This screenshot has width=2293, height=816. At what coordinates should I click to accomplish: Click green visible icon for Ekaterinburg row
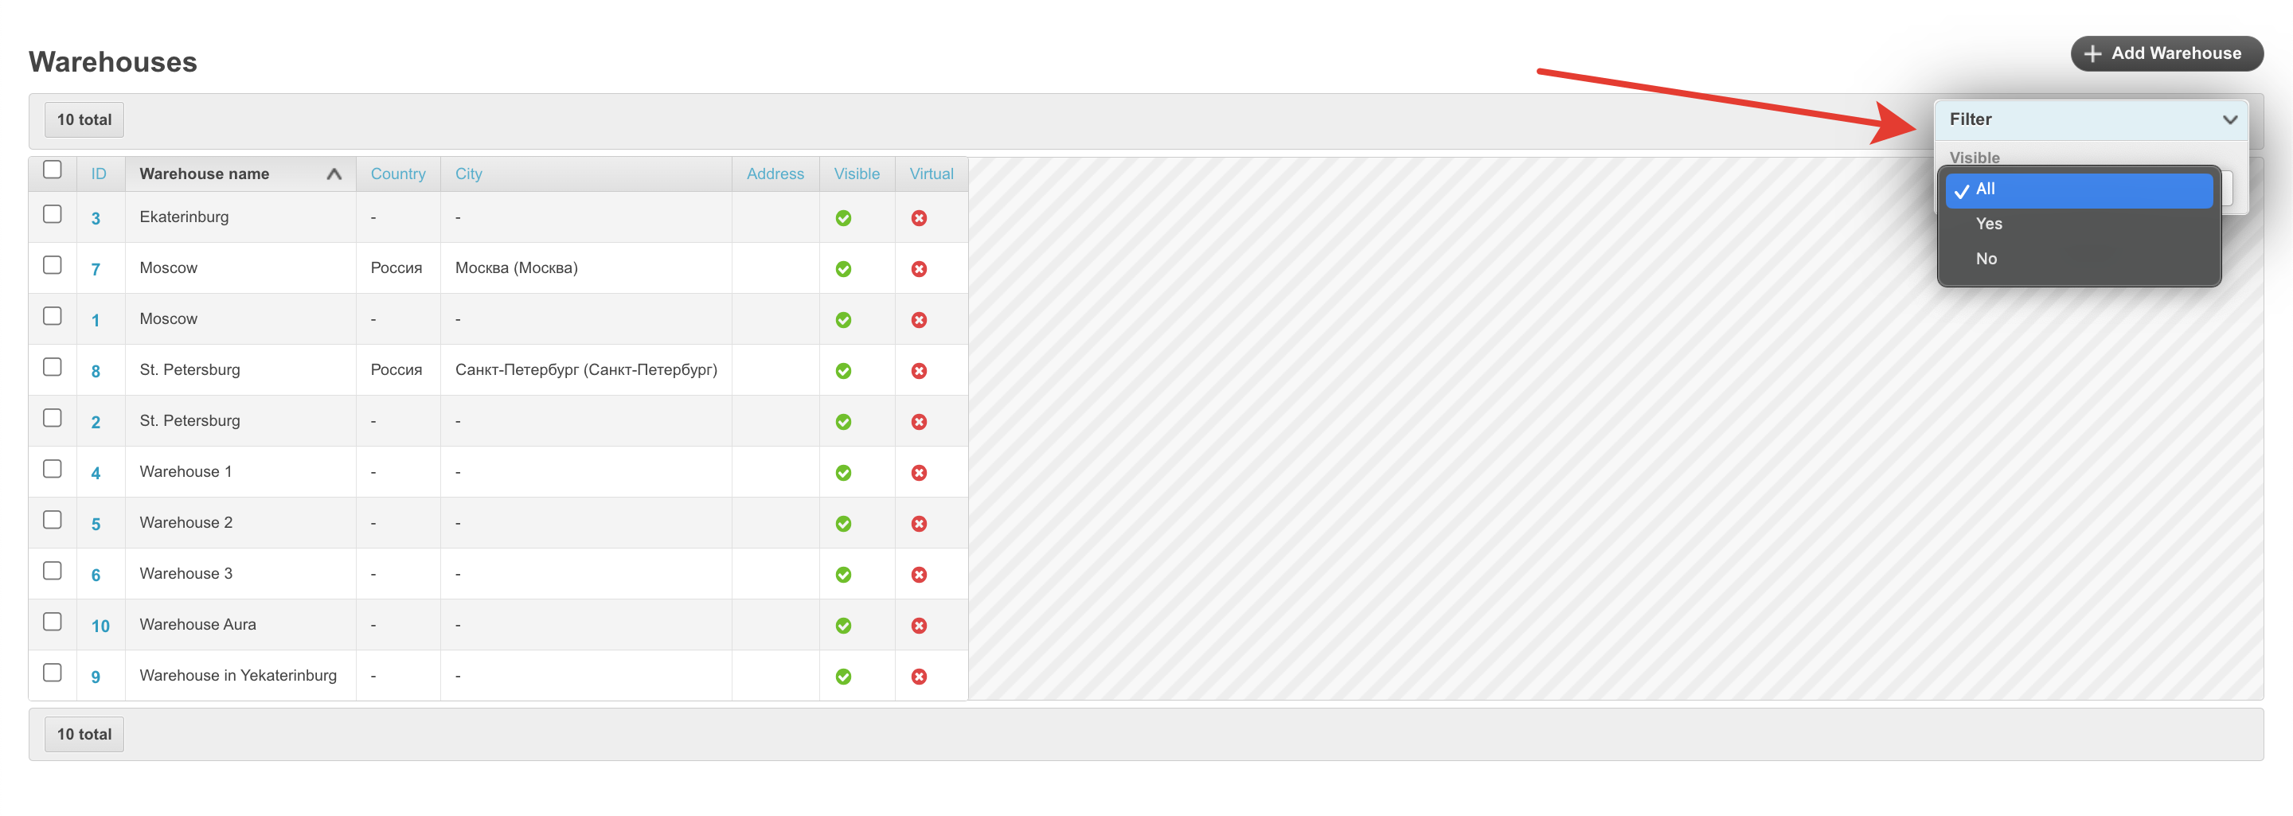coord(843,218)
